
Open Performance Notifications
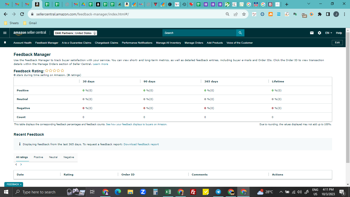tap(137, 43)
